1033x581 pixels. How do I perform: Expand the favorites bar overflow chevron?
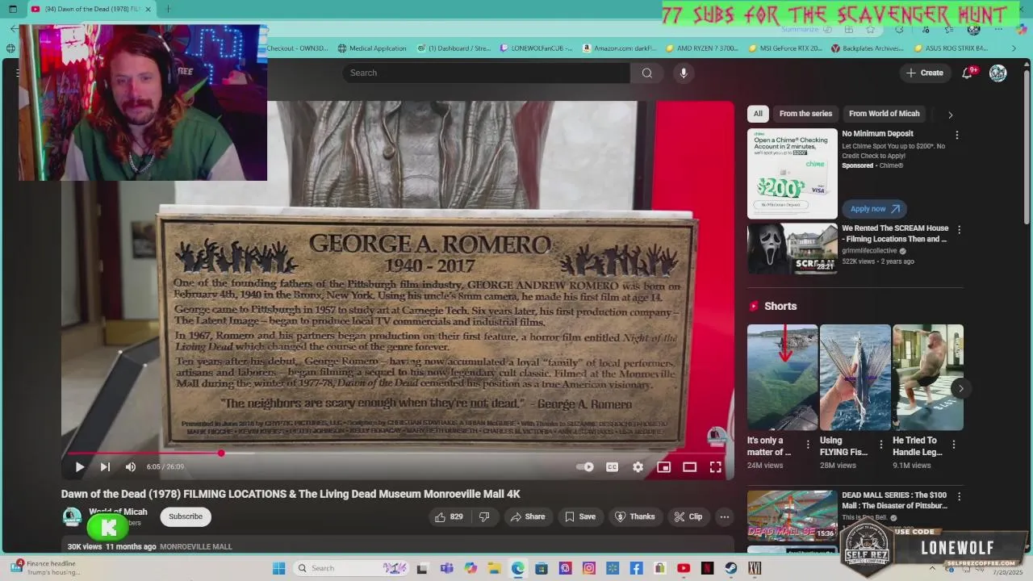pos(1014,48)
